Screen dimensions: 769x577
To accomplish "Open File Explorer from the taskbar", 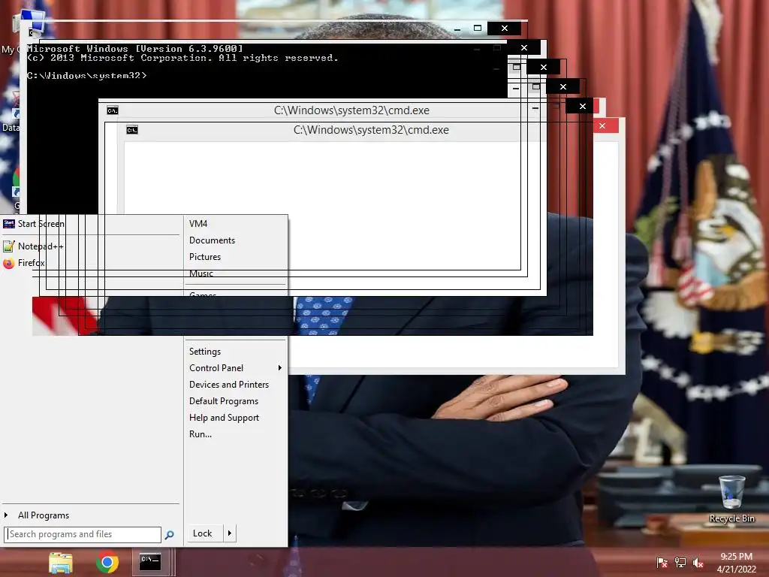I will point(60,563).
